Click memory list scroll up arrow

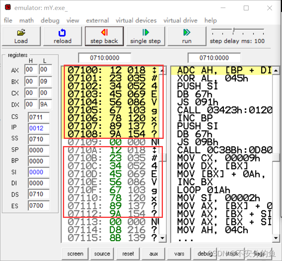tap(163, 71)
